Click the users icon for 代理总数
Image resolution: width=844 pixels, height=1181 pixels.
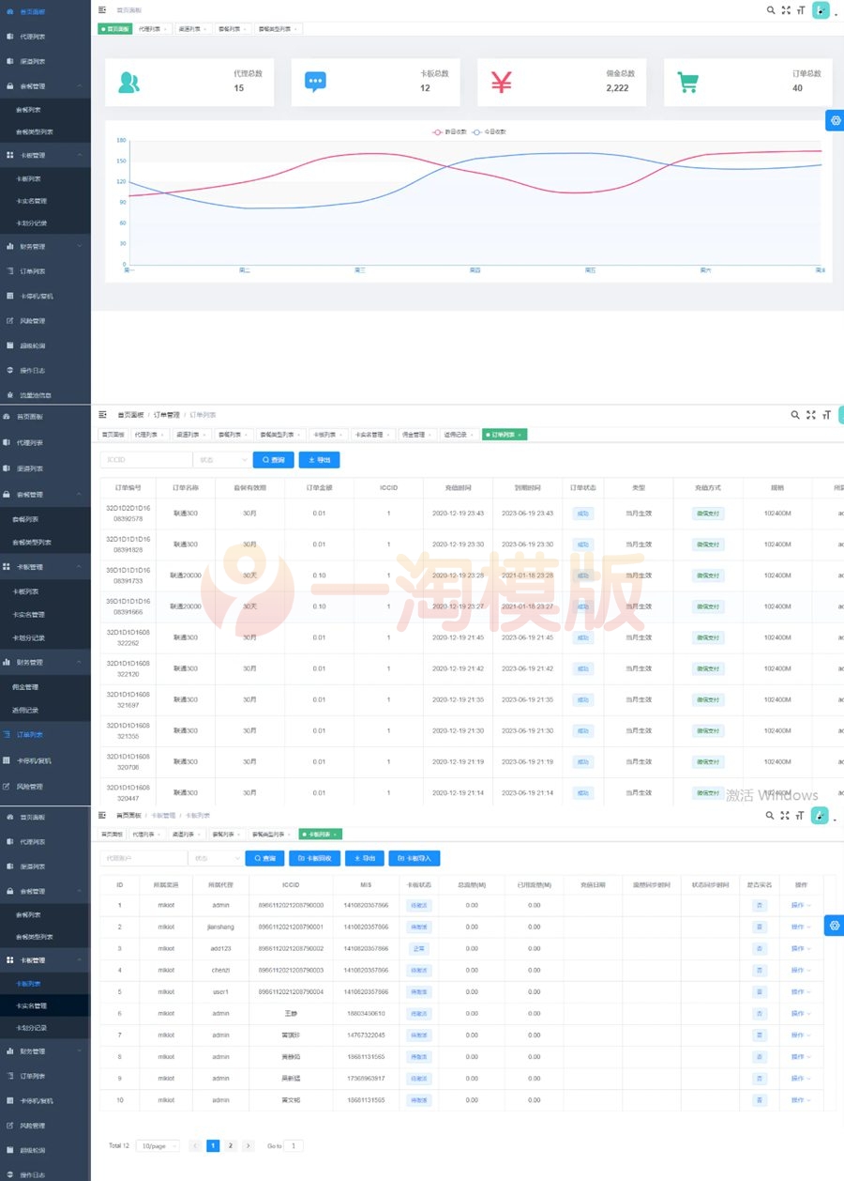(128, 83)
